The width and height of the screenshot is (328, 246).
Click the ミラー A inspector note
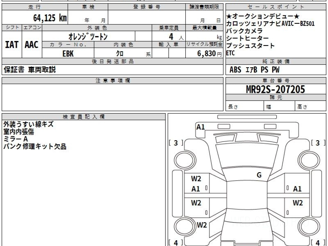[x=16, y=139]
